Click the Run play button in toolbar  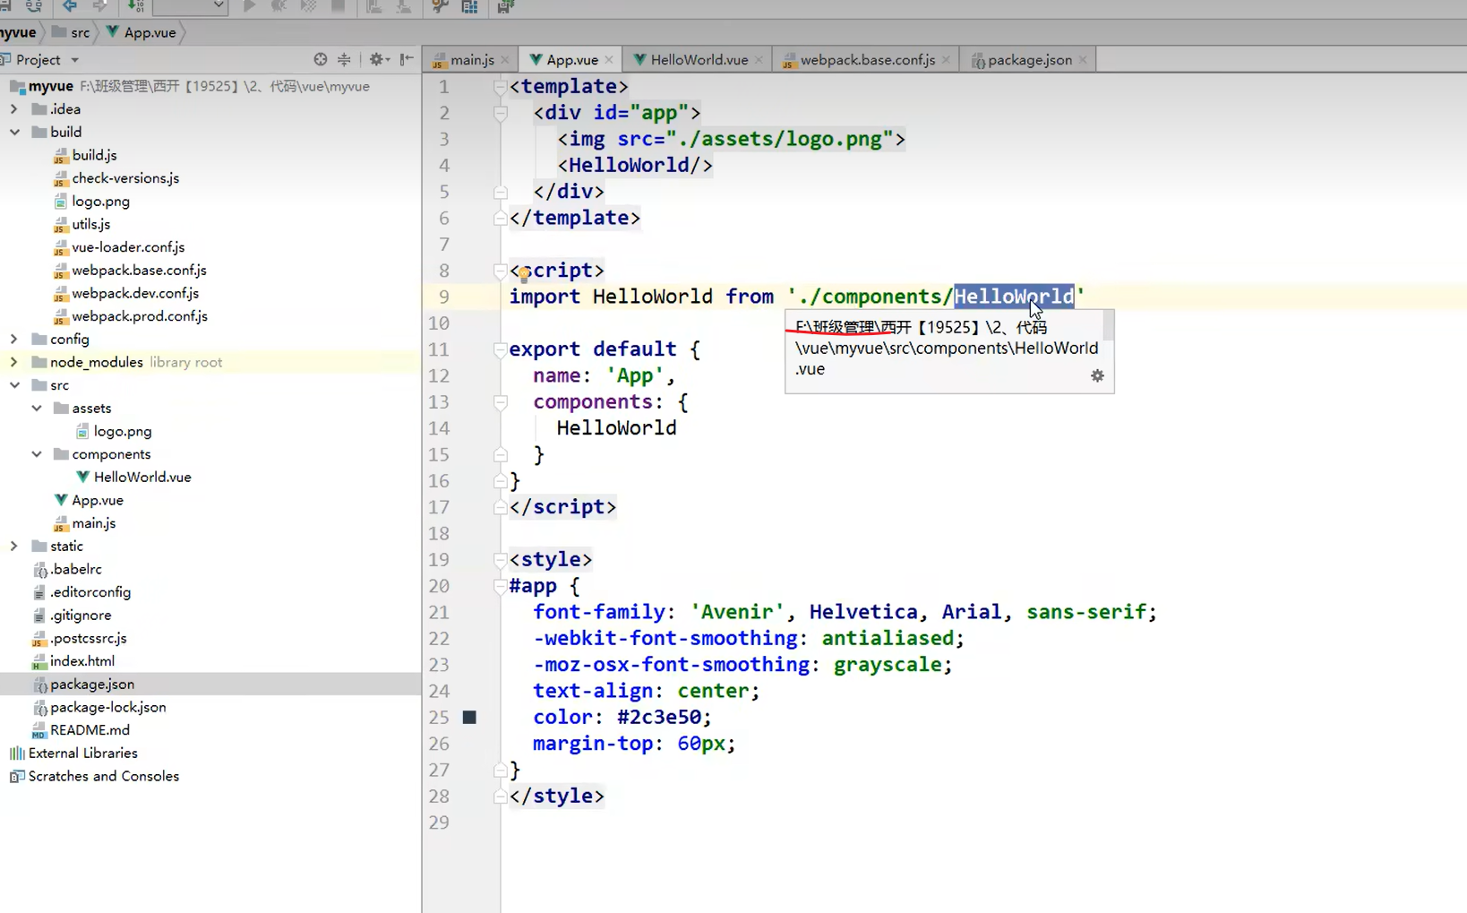coord(249,6)
